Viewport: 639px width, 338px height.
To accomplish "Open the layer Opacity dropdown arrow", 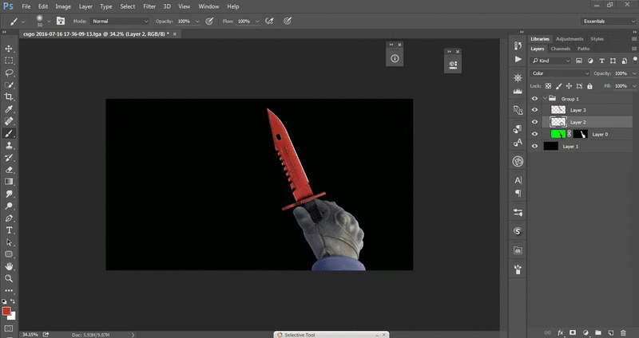I will 634,73.
